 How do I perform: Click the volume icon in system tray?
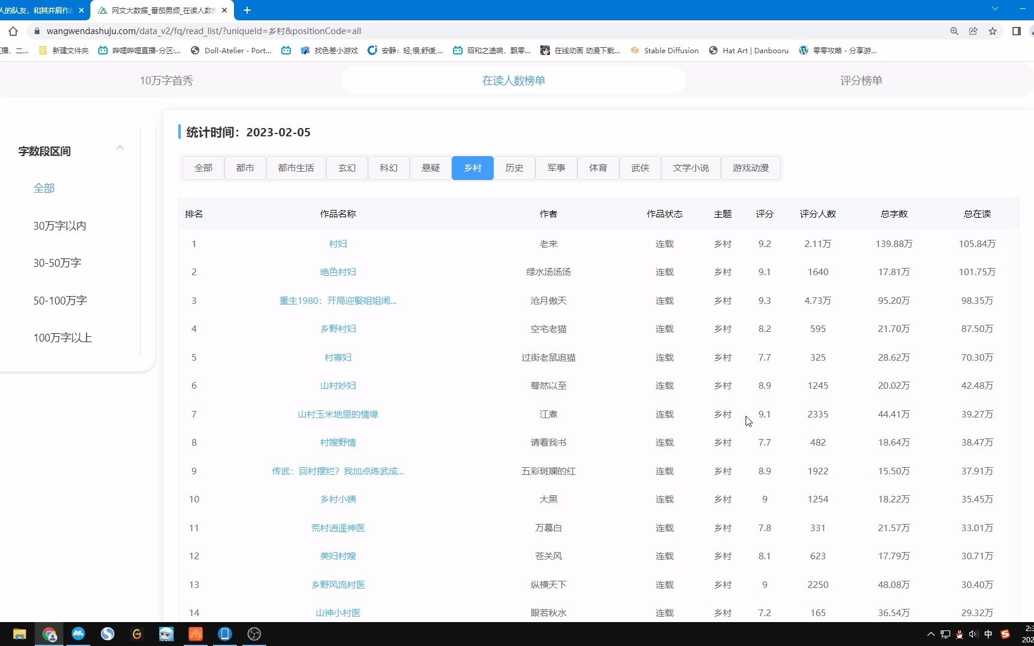pyautogui.click(x=974, y=634)
